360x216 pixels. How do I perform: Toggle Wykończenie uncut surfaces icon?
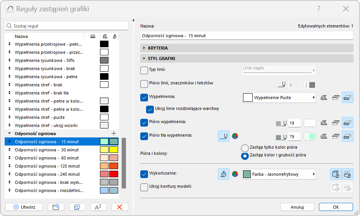(x=336, y=174)
